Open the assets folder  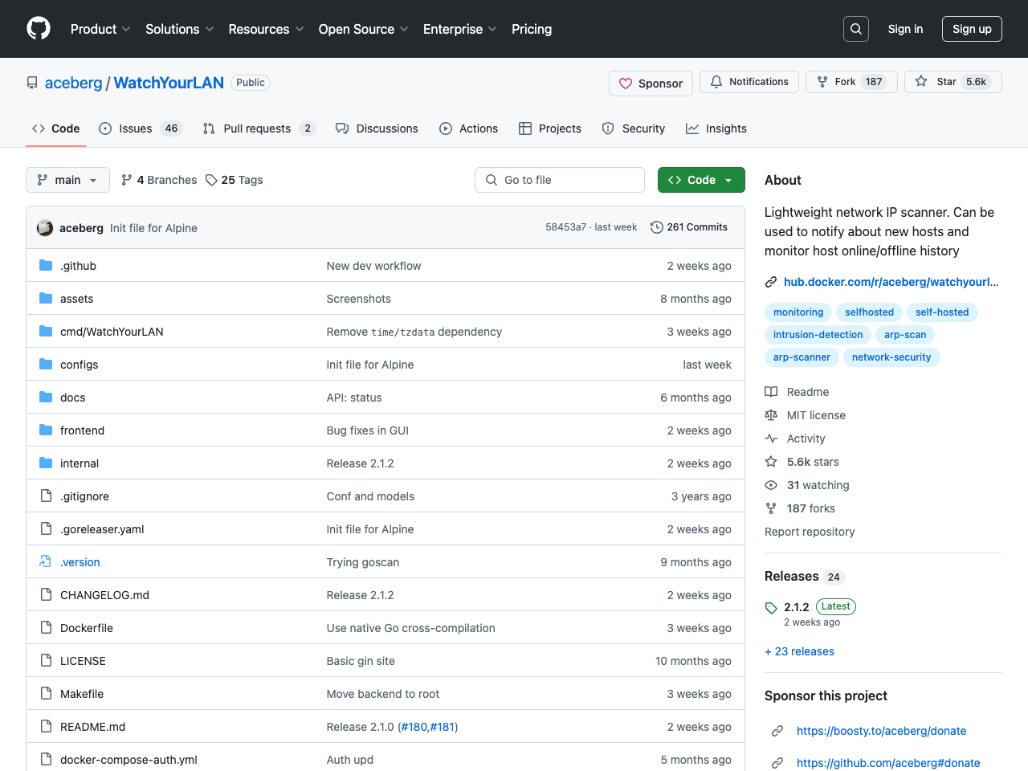click(76, 299)
